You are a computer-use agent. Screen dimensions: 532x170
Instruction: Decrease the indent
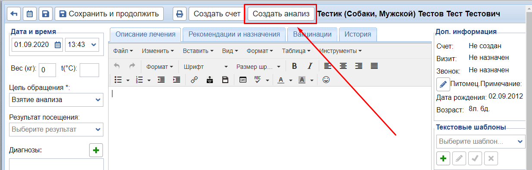(161, 80)
